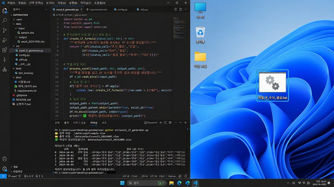Click the code minimap in the editor
The image size is (334, 187).
click(180, 29)
